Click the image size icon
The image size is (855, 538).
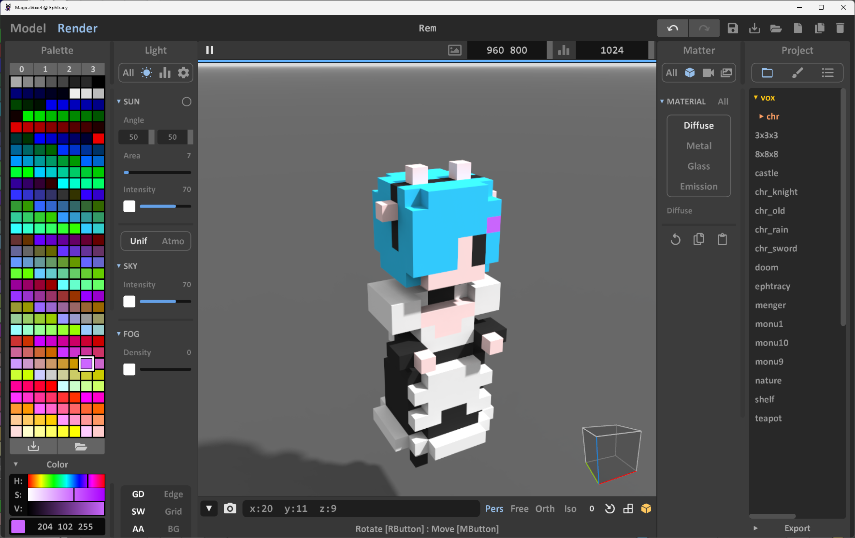point(455,50)
